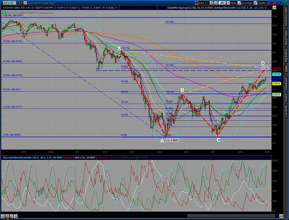Open the symbol dropdown arrow beside AUD/USD
This screenshot has height=220, width=289.
[x=18, y=3]
